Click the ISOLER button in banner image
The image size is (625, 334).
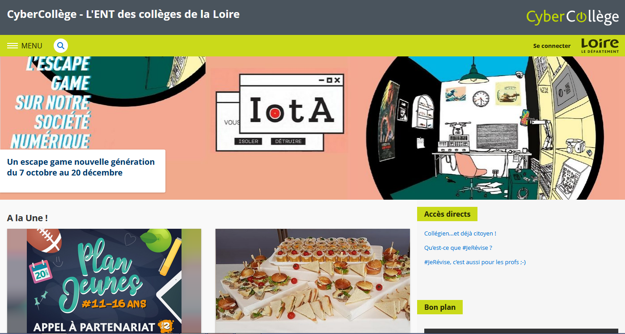(249, 141)
